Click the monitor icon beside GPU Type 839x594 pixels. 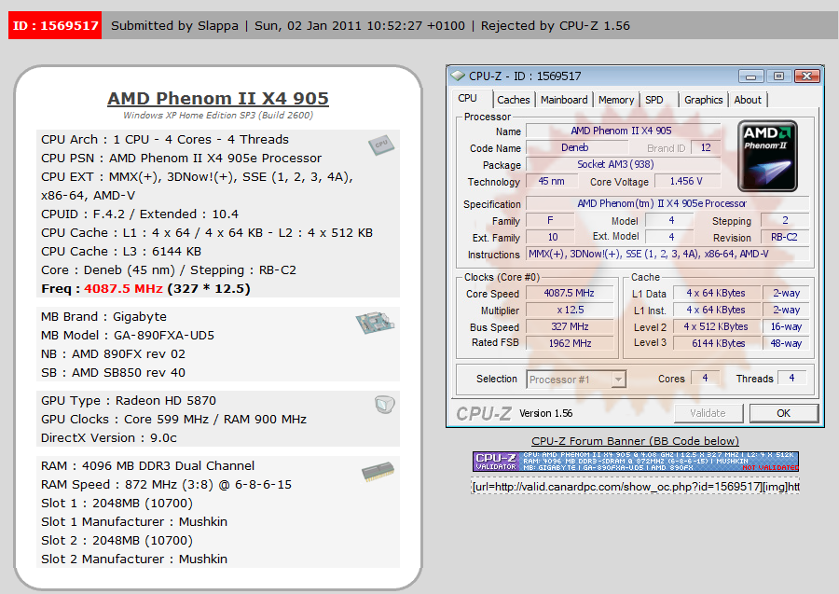(385, 404)
